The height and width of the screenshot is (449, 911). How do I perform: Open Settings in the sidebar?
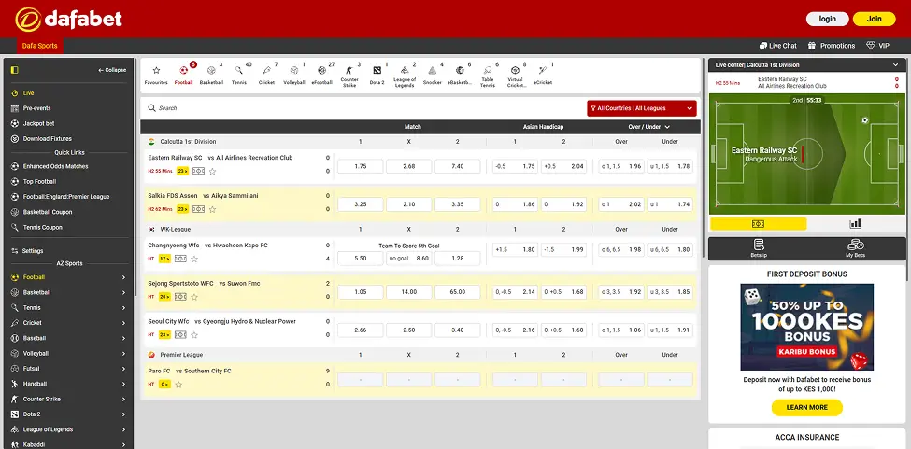pos(33,251)
